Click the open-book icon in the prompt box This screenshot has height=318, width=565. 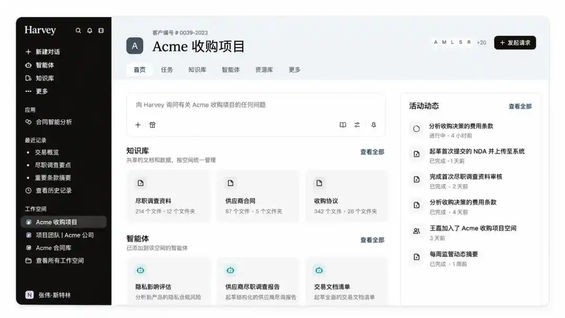(x=343, y=125)
